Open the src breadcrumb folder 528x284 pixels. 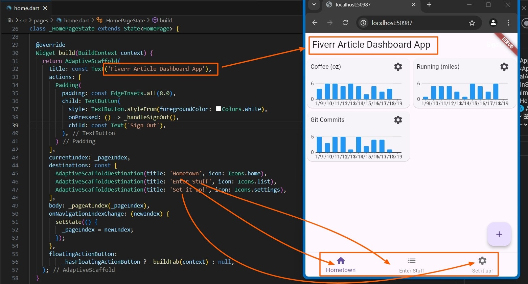click(23, 20)
